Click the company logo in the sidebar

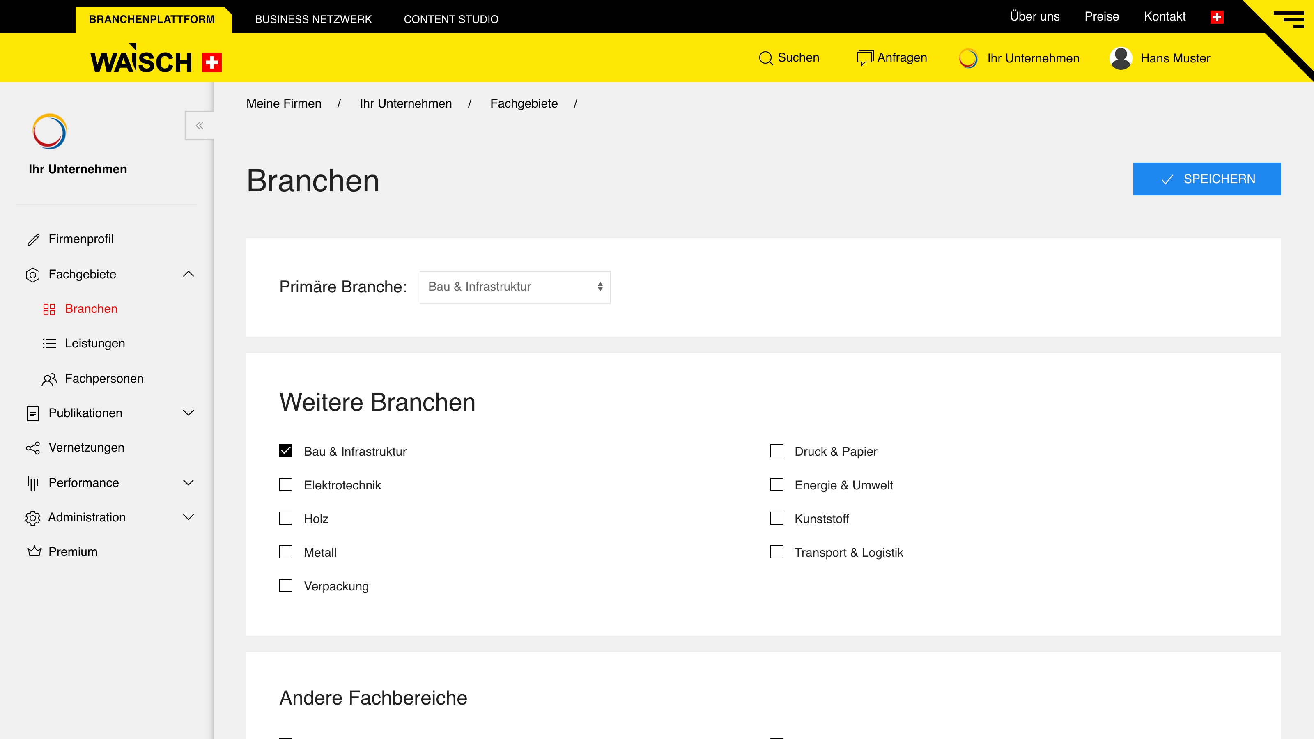(49, 131)
